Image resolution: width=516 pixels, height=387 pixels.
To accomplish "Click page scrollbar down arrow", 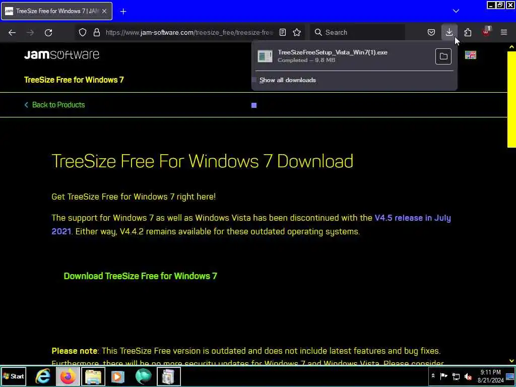I will coord(511,361).
